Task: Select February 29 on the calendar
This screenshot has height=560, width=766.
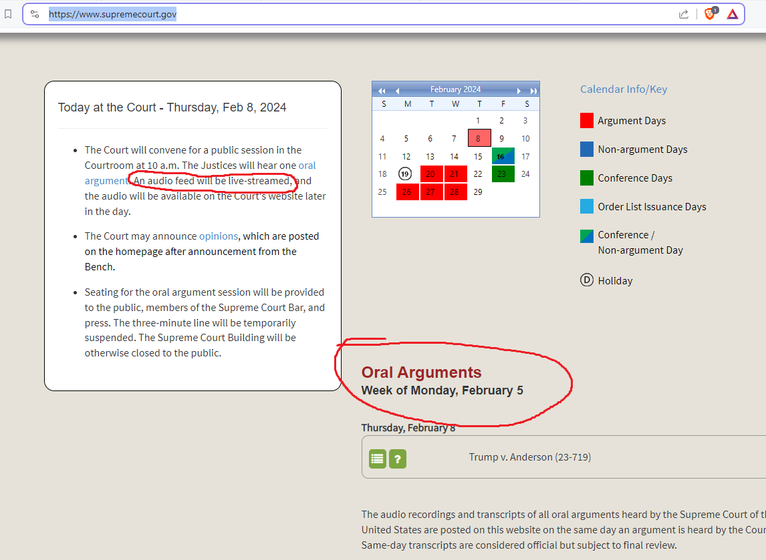Action: pyautogui.click(x=479, y=192)
